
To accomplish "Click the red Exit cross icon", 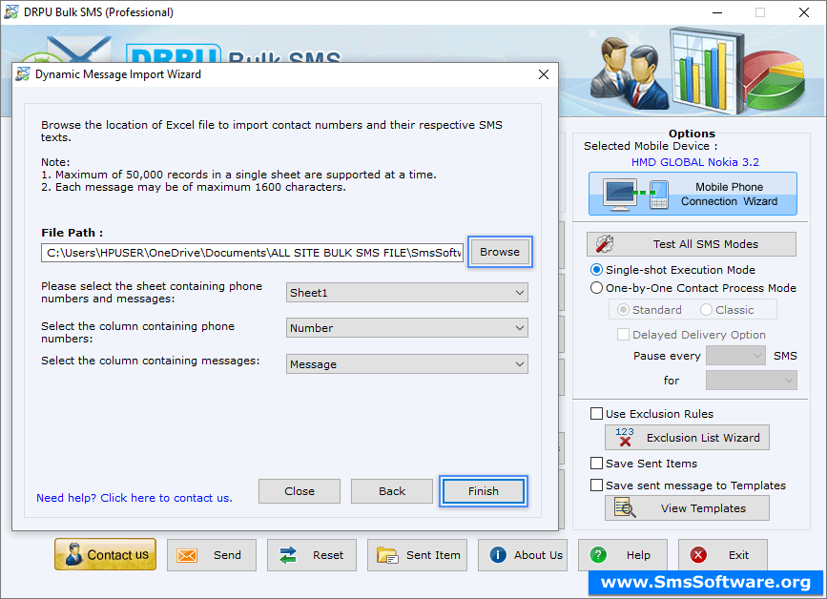I will 698,555.
